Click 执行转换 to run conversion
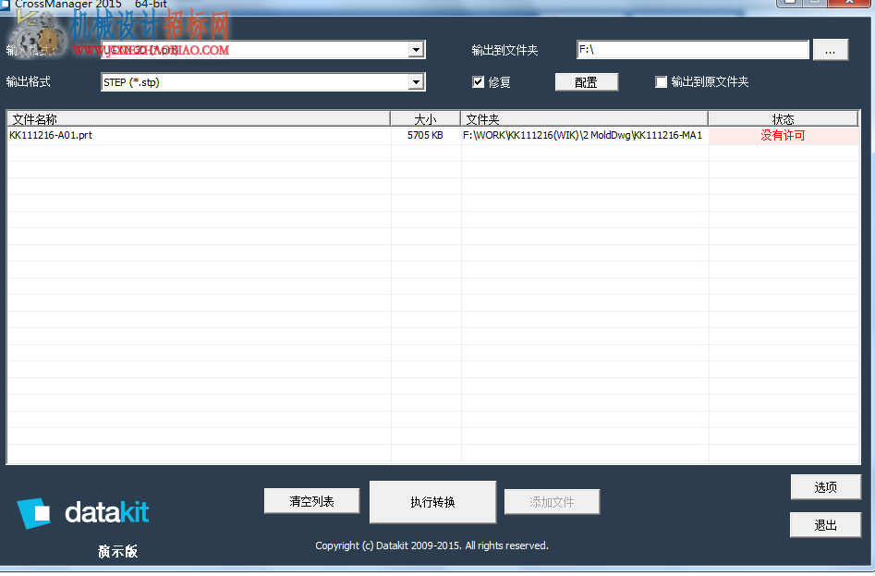Image resolution: width=875 pixels, height=576 pixels. pyautogui.click(x=432, y=502)
